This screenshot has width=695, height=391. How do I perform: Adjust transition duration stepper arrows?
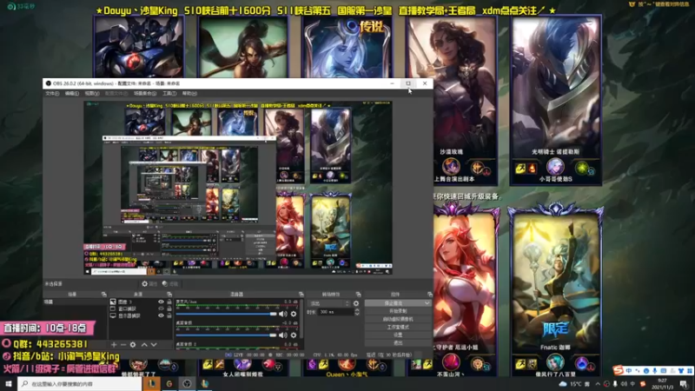357,312
